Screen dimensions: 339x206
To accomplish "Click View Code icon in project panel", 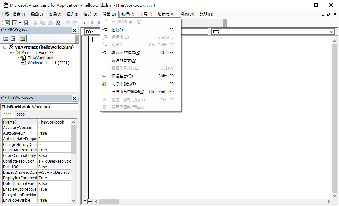I will click(x=6, y=39).
